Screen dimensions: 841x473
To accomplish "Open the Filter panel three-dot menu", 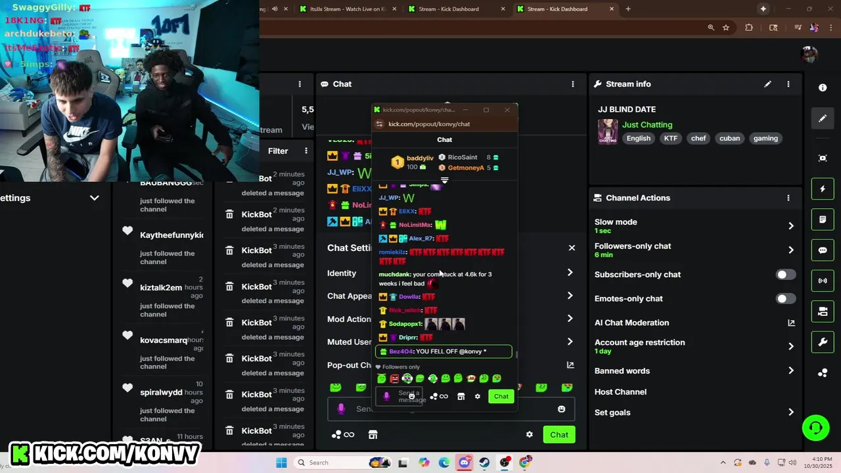I will [x=306, y=150].
